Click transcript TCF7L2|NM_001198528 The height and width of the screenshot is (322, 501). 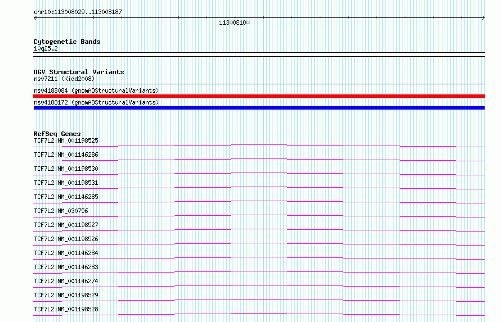[x=66, y=309]
